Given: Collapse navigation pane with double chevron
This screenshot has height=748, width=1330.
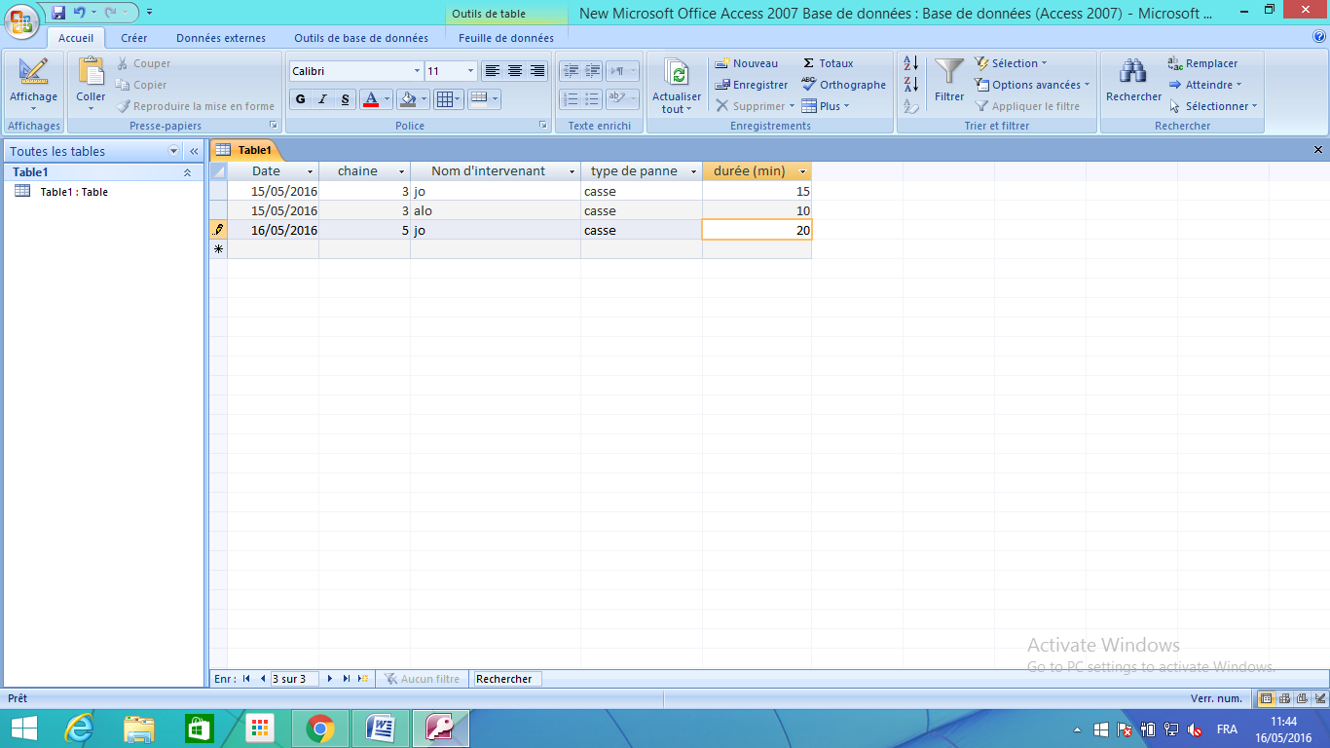Looking at the screenshot, I should coord(194,151).
